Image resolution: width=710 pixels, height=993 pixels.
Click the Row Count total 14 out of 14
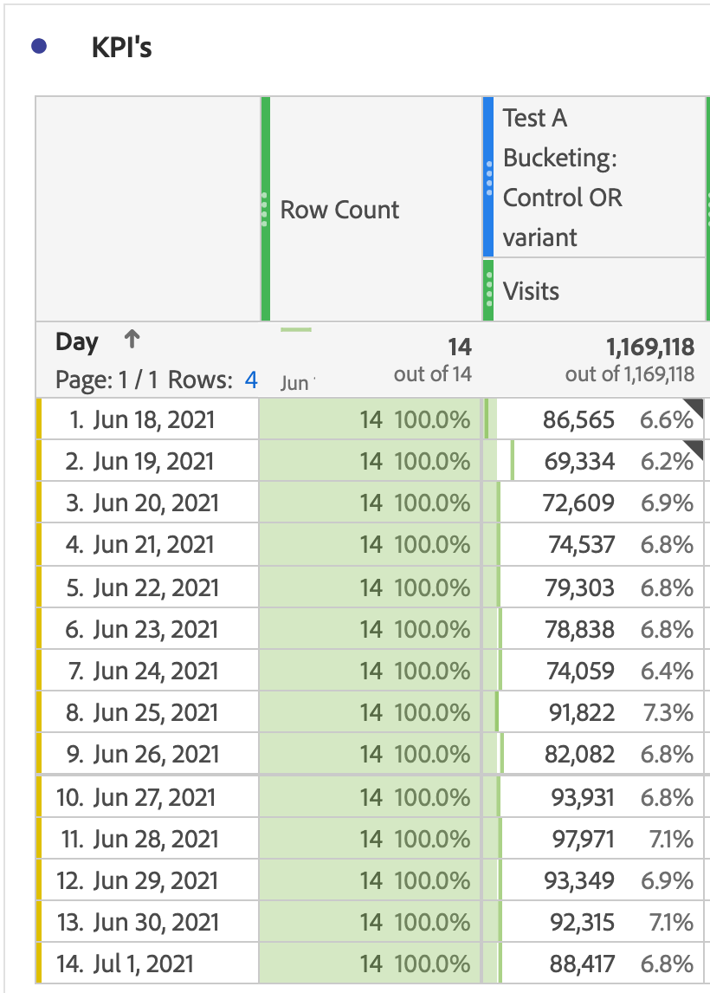[x=433, y=360]
